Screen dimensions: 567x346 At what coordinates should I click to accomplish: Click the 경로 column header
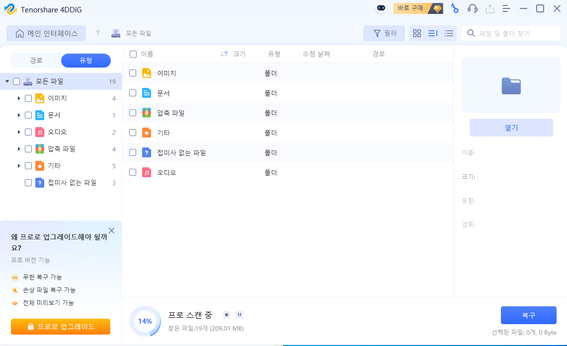pos(379,54)
